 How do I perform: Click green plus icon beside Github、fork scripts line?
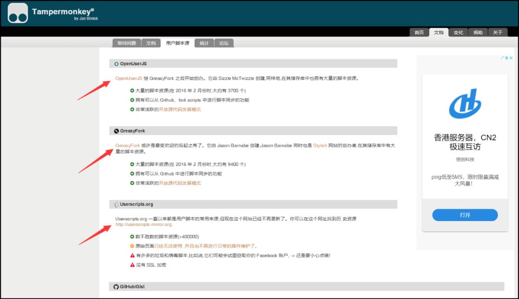tap(132, 100)
